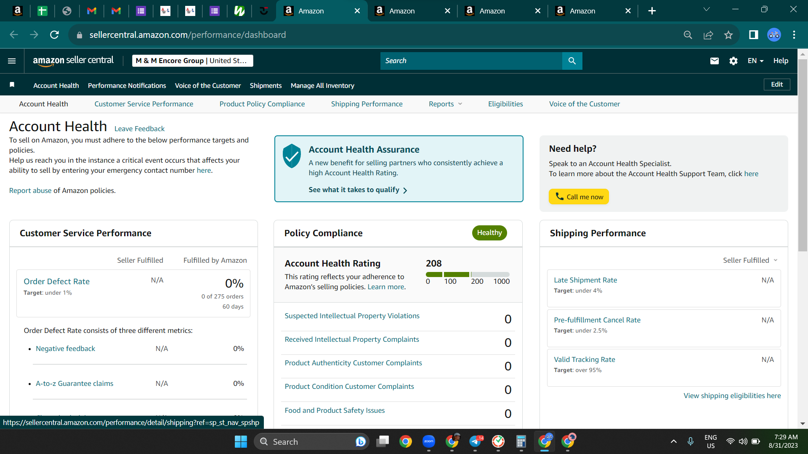Click the bookmark flag icon

12,85
